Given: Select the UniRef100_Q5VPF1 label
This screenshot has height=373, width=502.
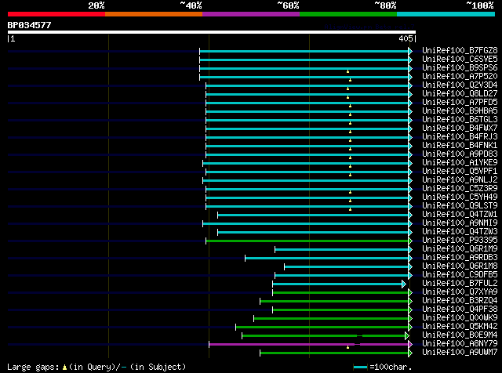Looking at the screenshot, I should 460,172.
